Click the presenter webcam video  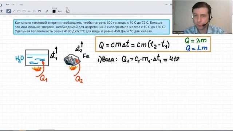202,17
